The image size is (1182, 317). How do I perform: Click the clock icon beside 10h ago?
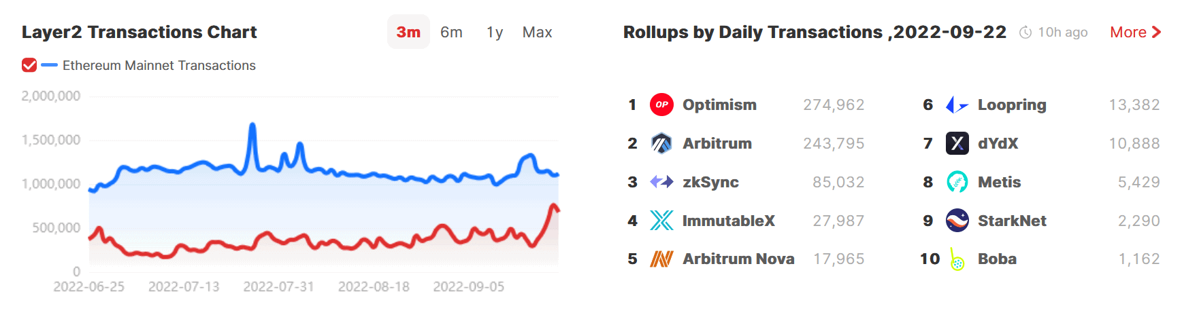1025,33
